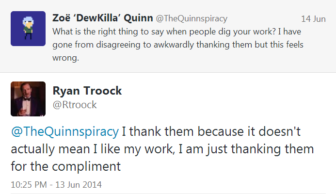Select the word "wrong." in Zoë's tweet

[66, 58]
